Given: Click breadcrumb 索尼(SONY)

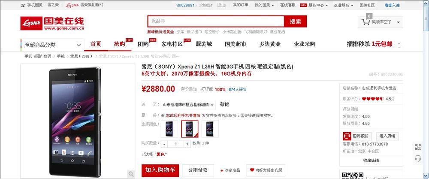Looking at the screenshot, I should tap(81, 56).
